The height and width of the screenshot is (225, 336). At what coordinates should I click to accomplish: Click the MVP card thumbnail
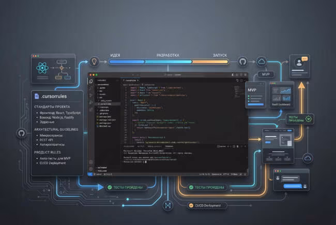pyautogui.click(x=255, y=95)
